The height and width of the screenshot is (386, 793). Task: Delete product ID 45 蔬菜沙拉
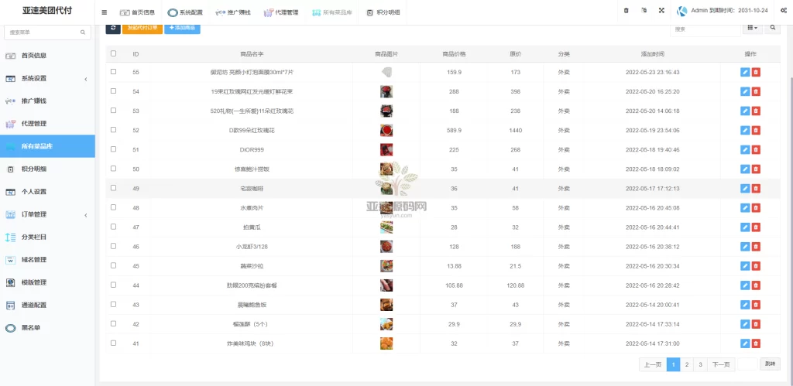coord(756,266)
